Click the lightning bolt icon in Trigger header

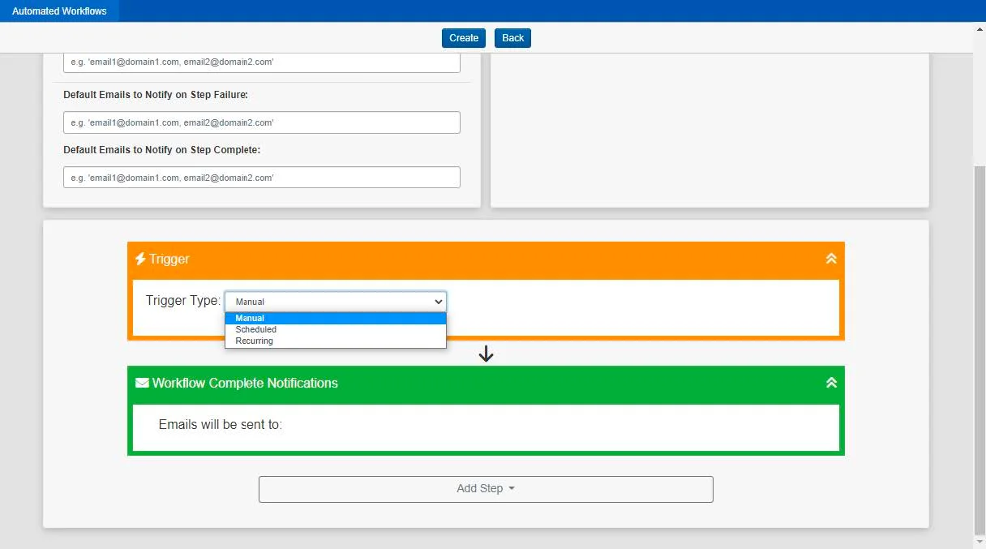pyautogui.click(x=141, y=259)
